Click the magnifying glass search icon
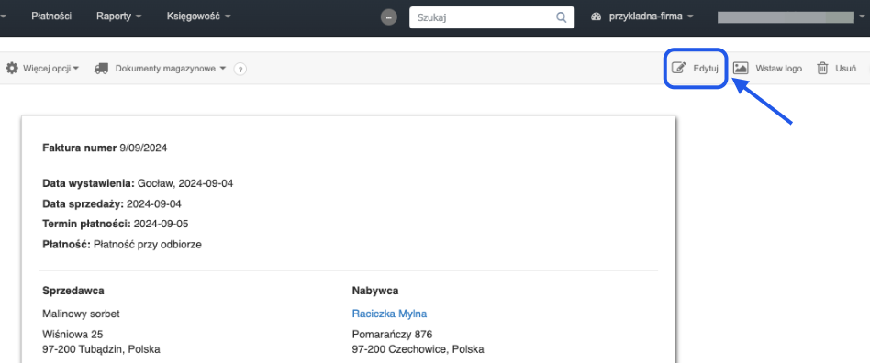The image size is (870, 363). 561,17
